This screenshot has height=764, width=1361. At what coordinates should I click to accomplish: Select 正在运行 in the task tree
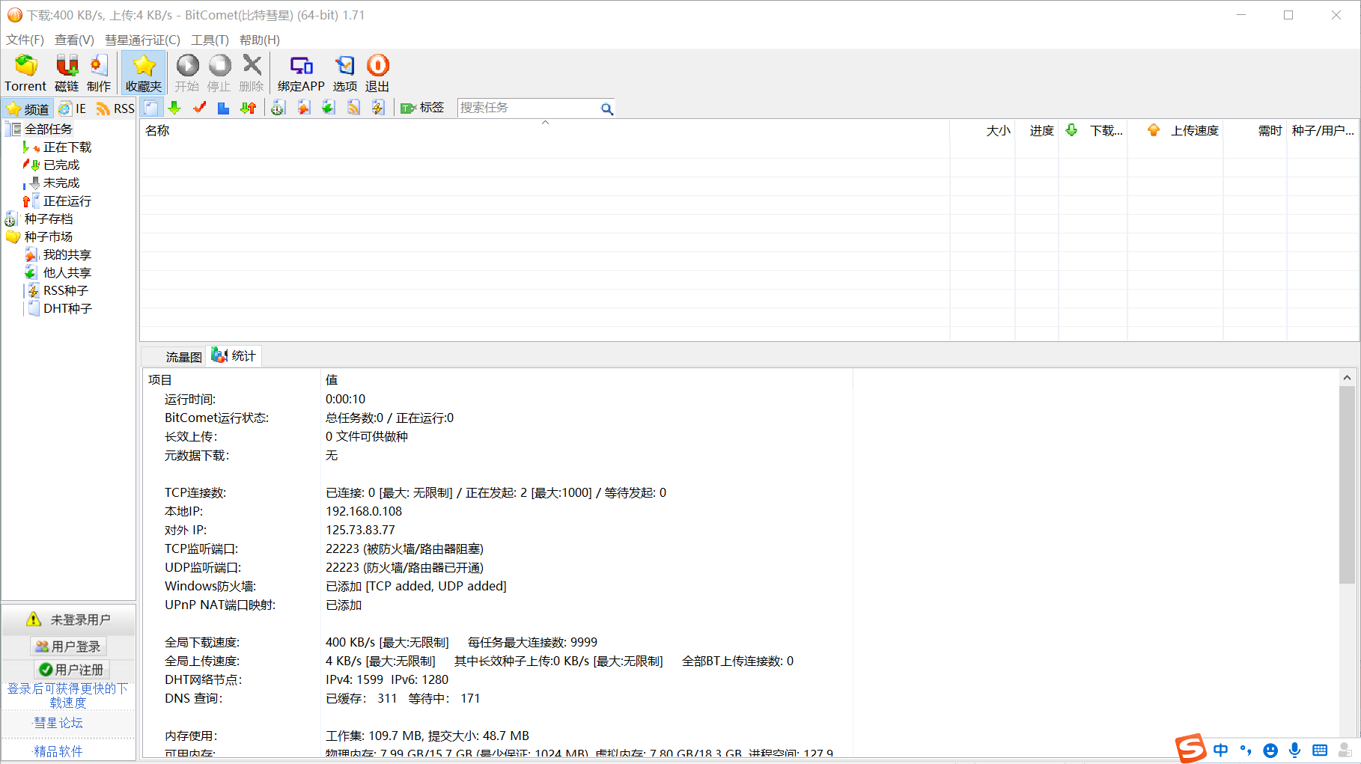pos(67,201)
